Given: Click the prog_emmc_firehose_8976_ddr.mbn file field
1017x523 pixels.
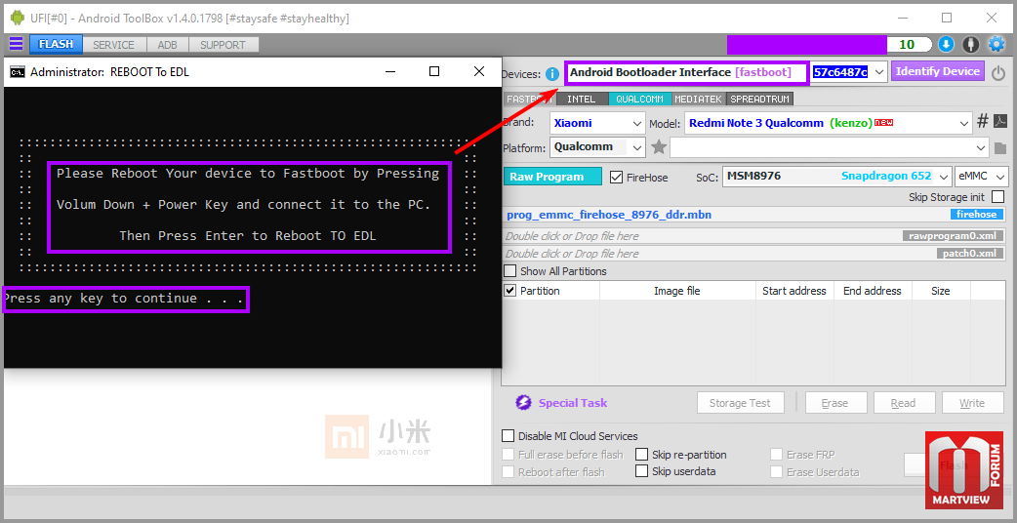Looking at the screenshot, I should point(755,215).
